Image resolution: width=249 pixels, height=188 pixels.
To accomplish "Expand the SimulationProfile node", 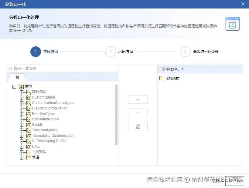I will pyautogui.click(x=22, y=119).
